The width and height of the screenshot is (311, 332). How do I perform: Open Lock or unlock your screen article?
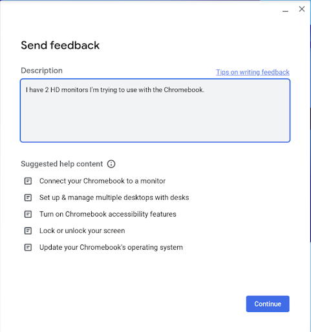[82, 231]
